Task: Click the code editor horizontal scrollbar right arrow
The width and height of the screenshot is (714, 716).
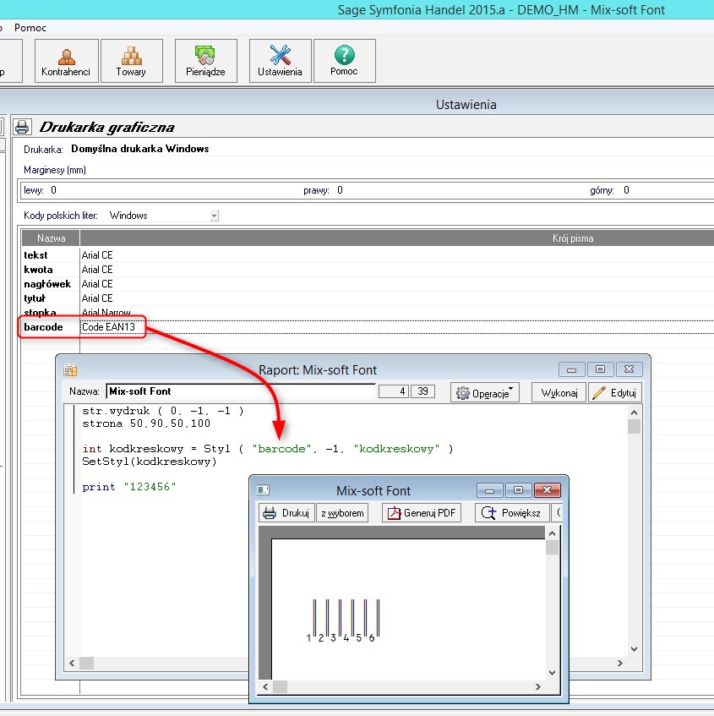Action: 619,663
